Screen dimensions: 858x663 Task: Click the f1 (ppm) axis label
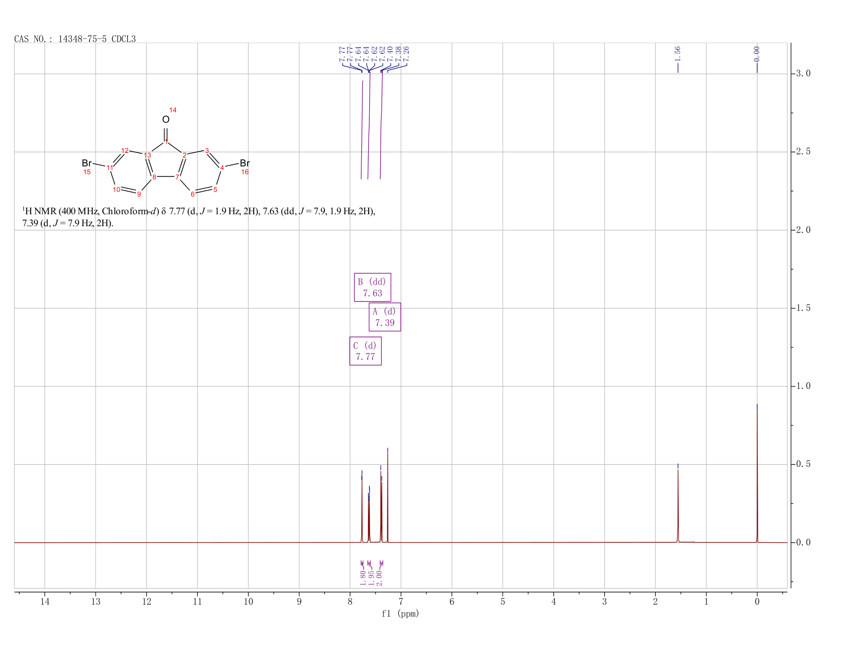(x=400, y=614)
